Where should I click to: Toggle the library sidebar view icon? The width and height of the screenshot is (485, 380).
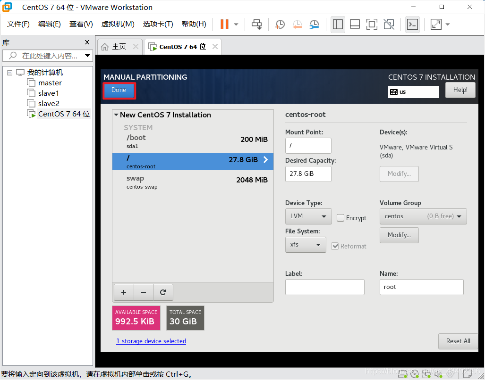pyautogui.click(x=338, y=24)
